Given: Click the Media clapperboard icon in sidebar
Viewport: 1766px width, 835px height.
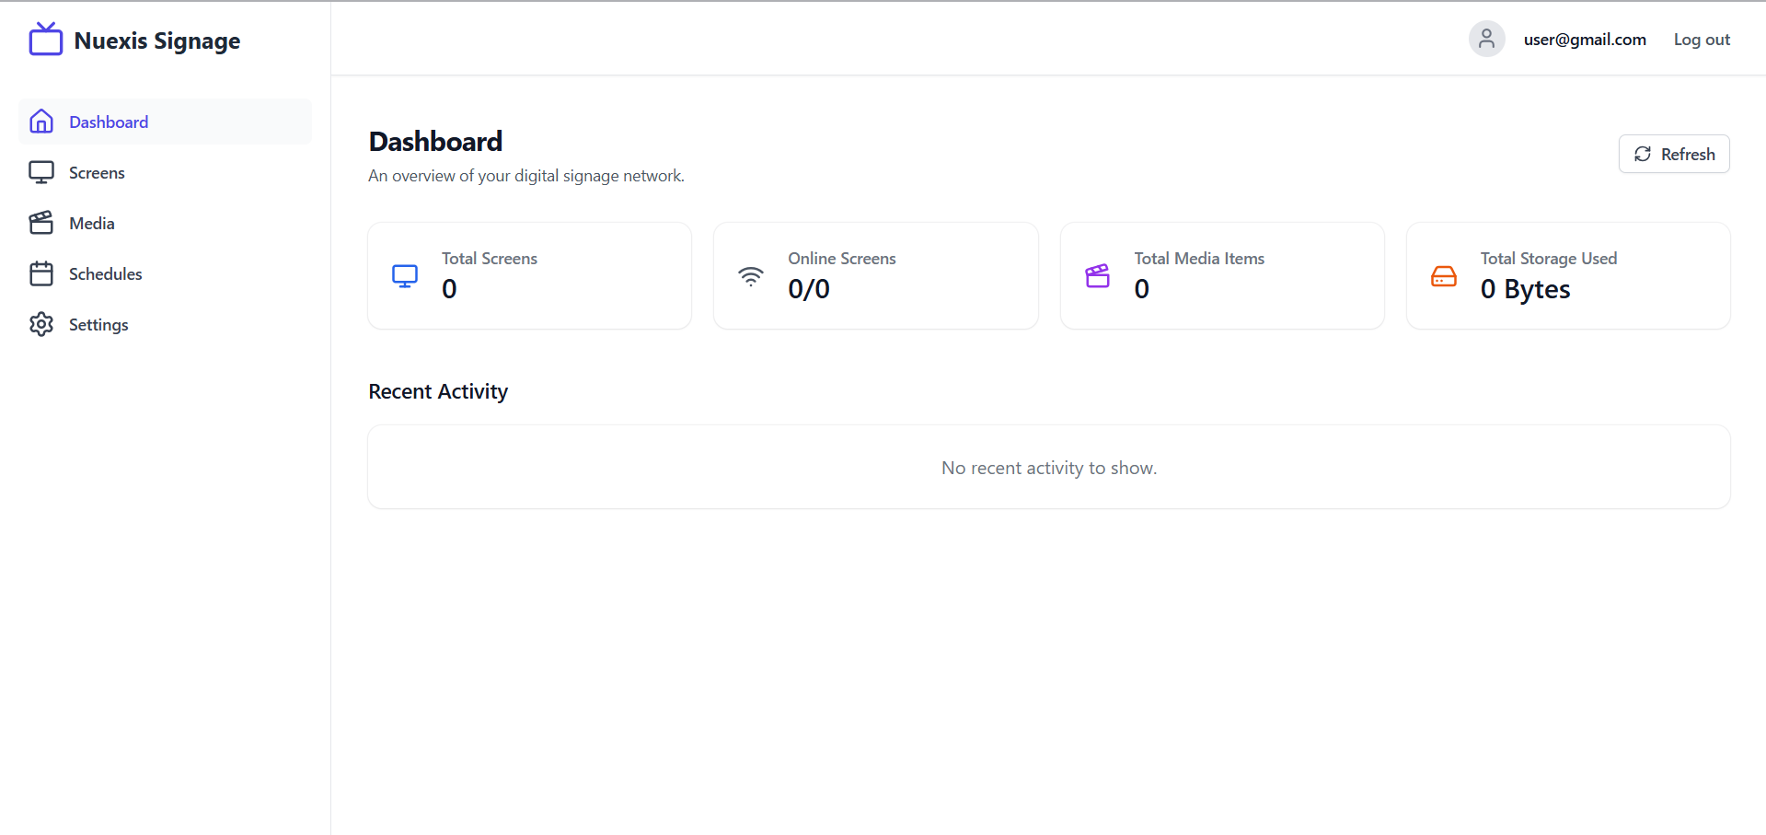Looking at the screenshot, I should coord(41,223).
